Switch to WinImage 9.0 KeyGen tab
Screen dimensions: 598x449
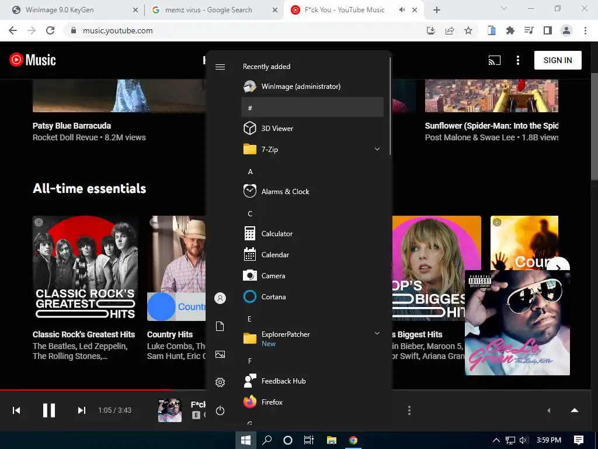point(75,10)
